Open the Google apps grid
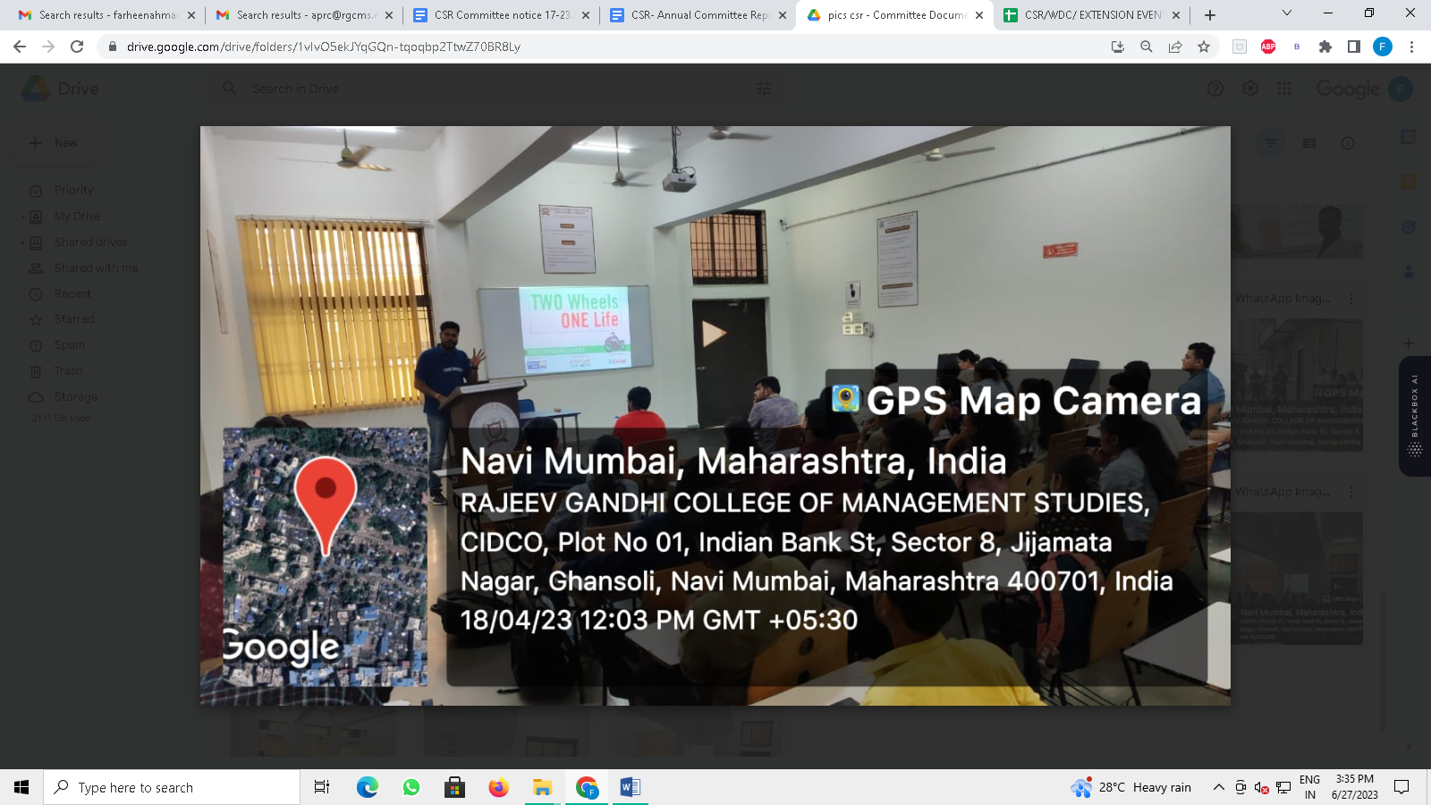The image size is (1431, 805). [1284, 89]
